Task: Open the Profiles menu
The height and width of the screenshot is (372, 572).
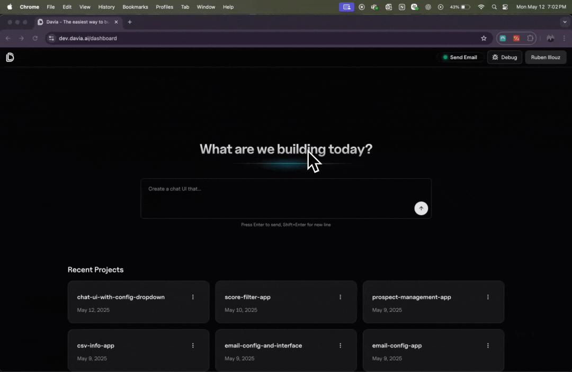Action: (x=164, y=7)
